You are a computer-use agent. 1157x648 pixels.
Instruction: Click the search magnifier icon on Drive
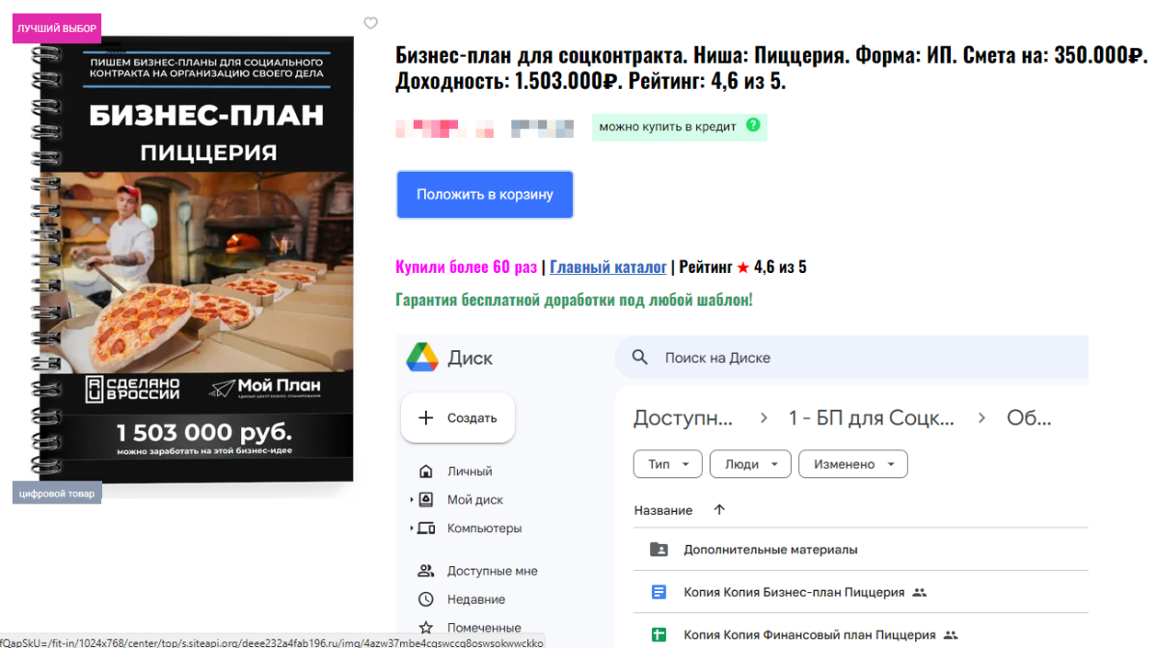pos(639,357)
